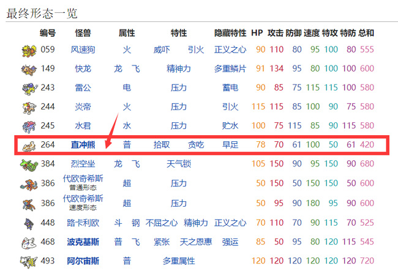Viewport: 398px width, 277px height.
Task: Click the 龙 type in 快龙 row
Action: coord(118,68)
